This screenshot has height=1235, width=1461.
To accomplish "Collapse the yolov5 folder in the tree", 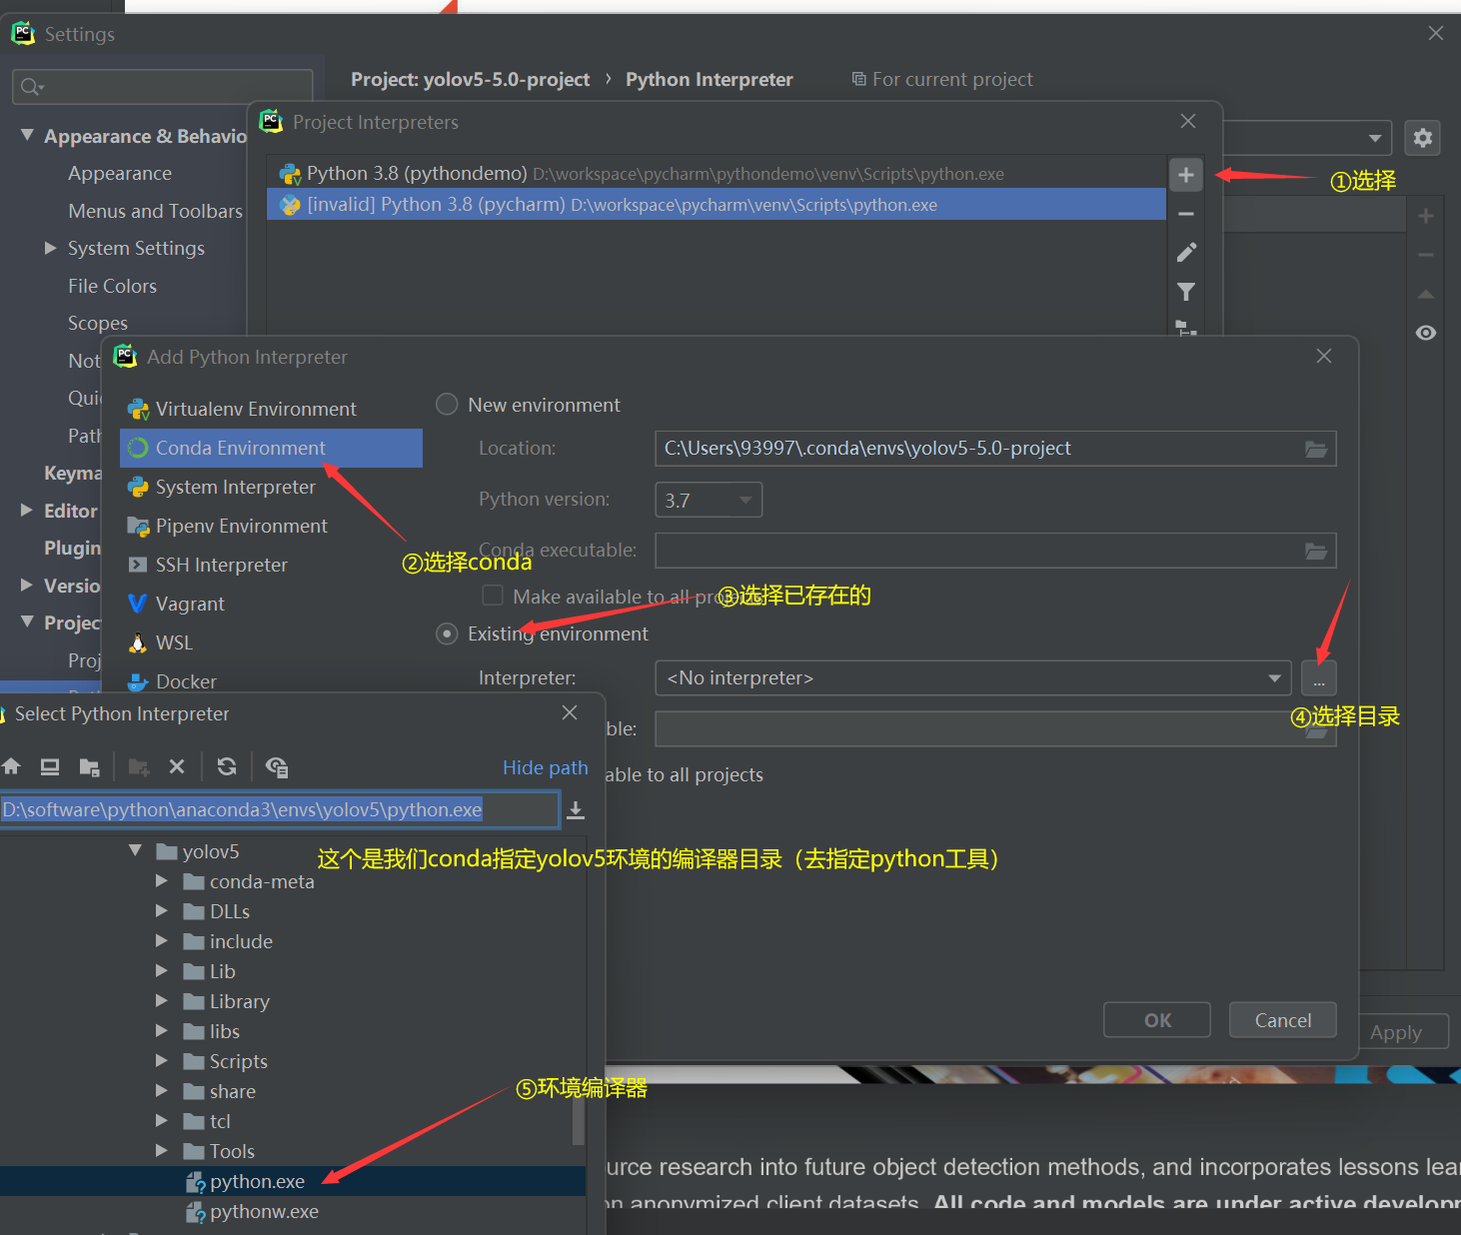I will click(x=137, y=850).
